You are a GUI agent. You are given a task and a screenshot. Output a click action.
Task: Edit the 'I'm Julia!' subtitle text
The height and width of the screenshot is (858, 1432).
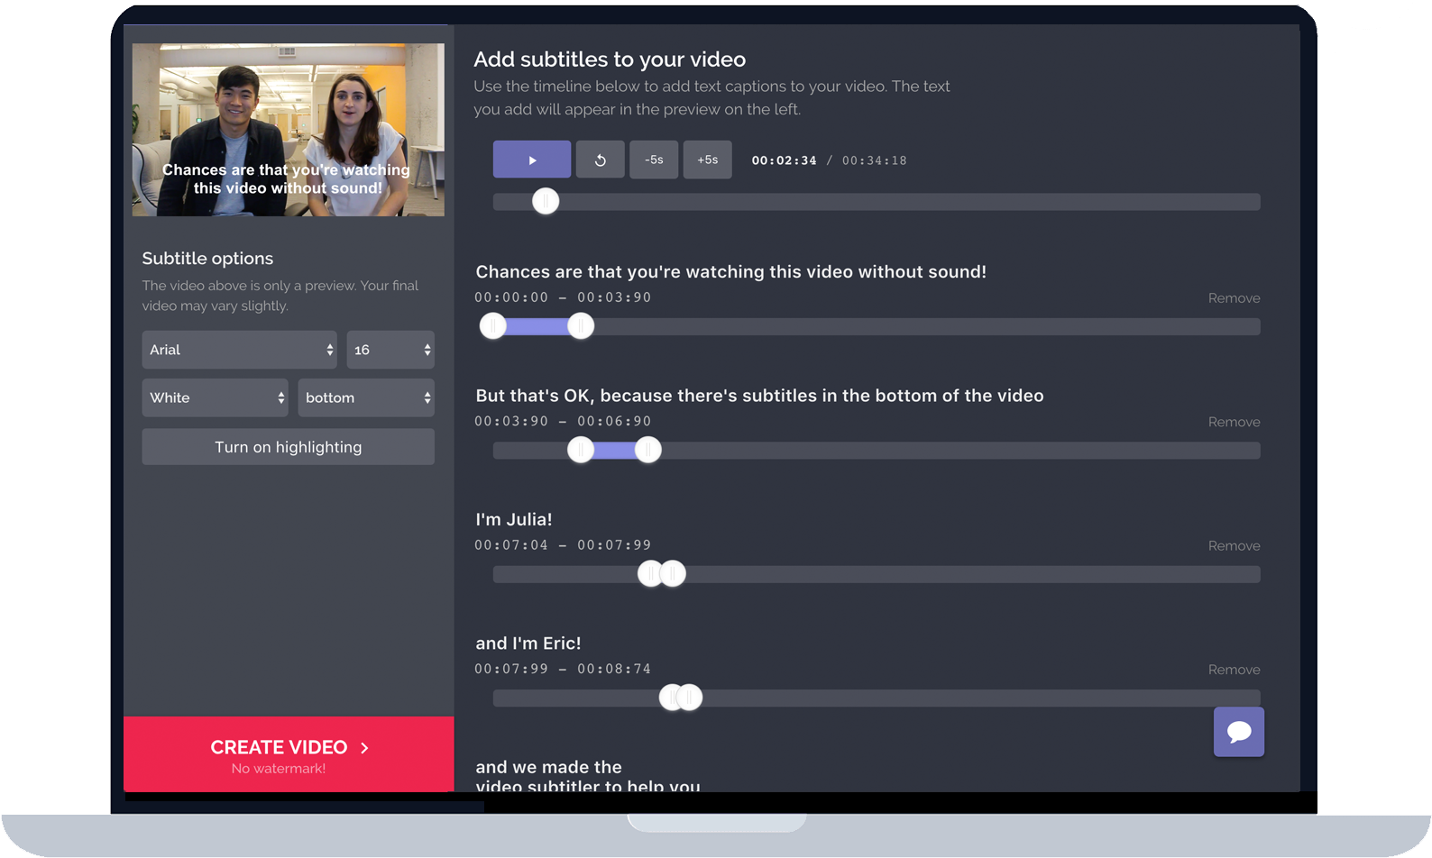(514, 519)
